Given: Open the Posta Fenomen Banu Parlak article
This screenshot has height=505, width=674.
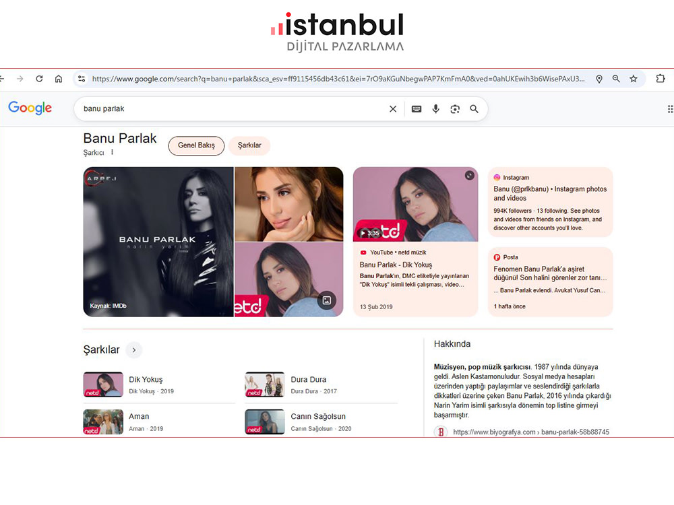Looking at the screenshot, I should [x=550, y=273].
